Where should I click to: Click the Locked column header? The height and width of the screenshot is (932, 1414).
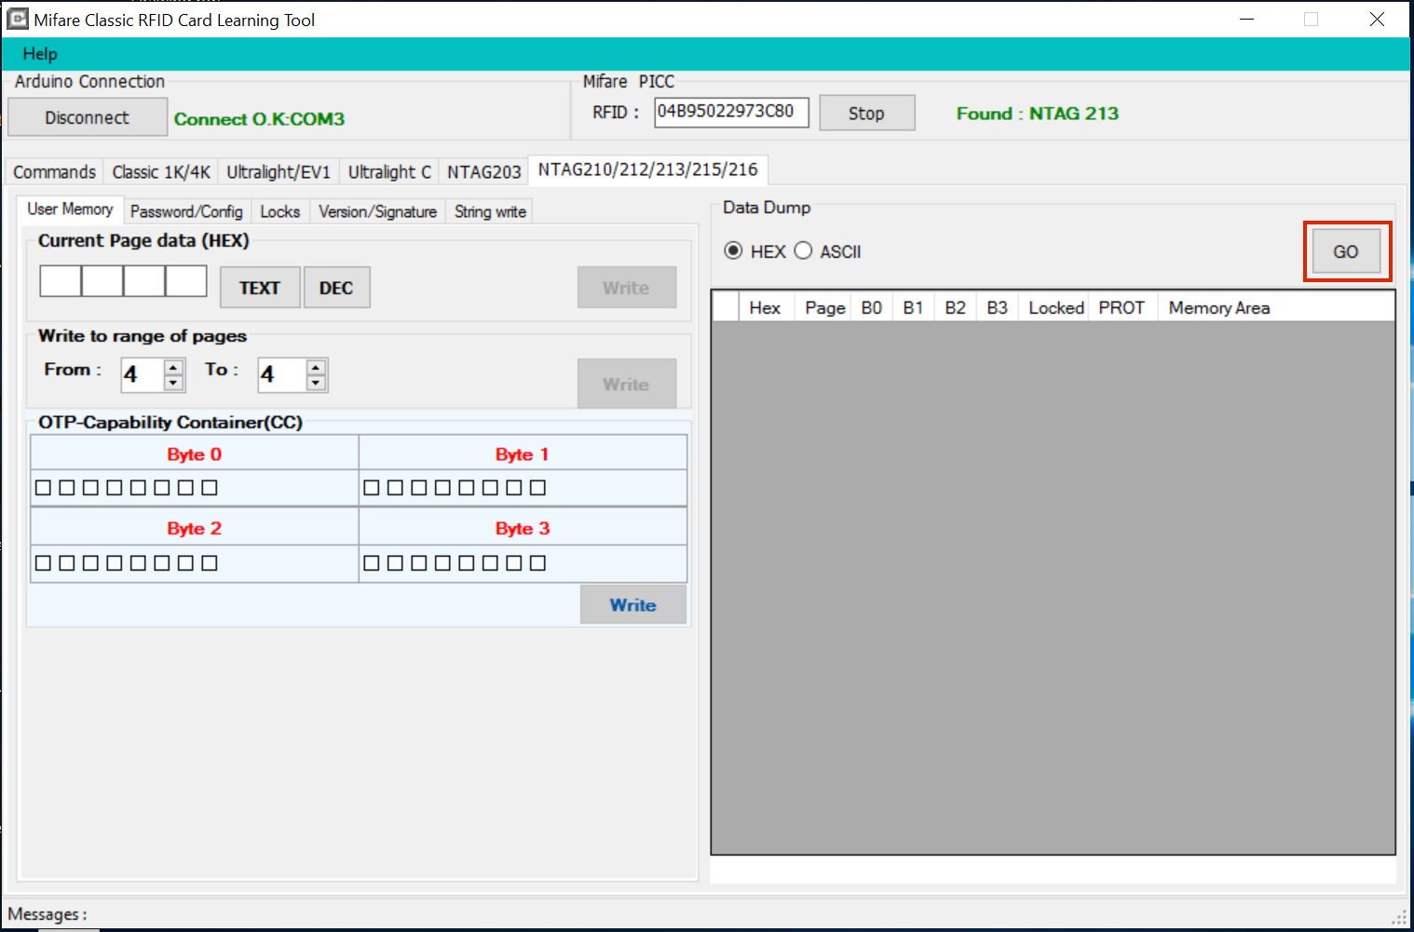click(1055, 307)
